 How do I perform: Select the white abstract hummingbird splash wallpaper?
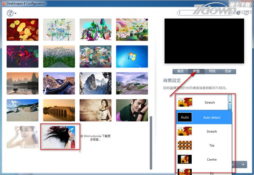click(x=59, y=29)
